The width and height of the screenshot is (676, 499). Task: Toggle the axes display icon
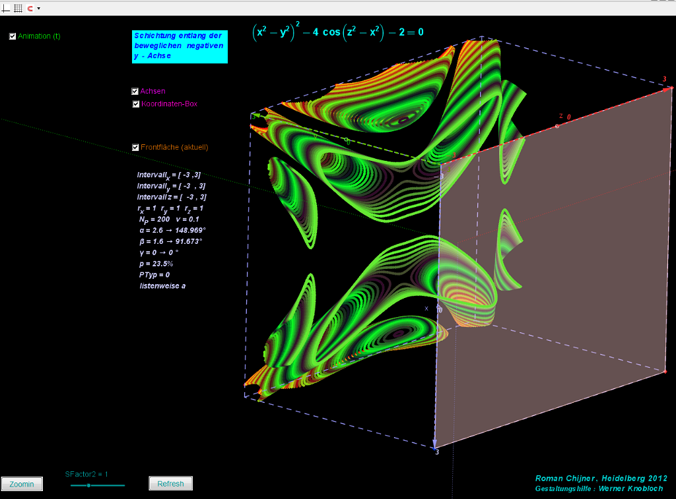[x=7, y=8]
